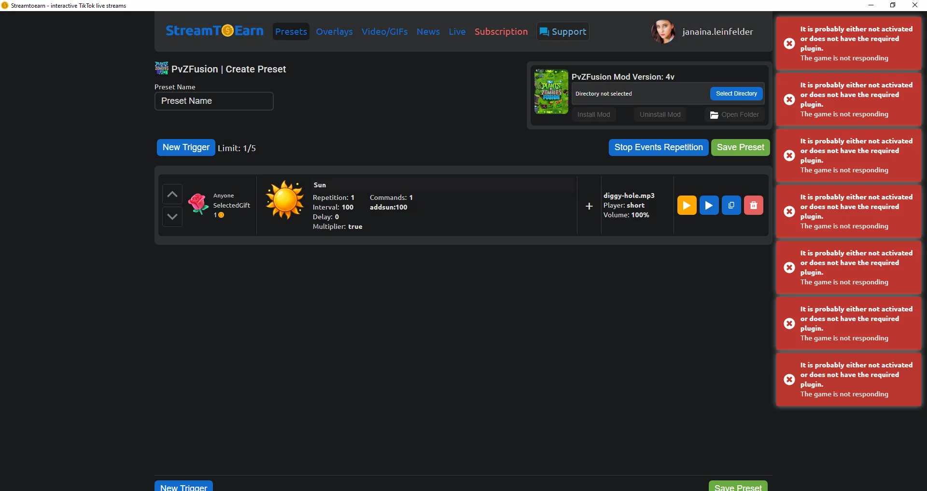
Task: Open janaina.leinfelder profile avatar
Action: coord(663,31)
